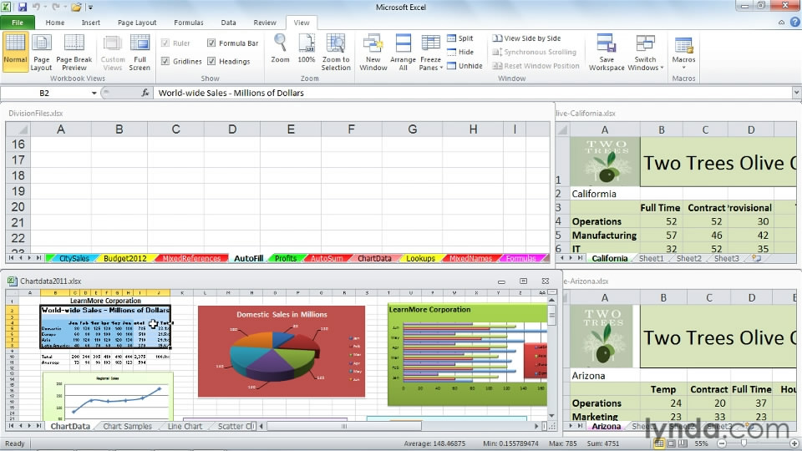This screenshot has width=802, height=451.
Task: Click Save Workspace
Action: [607, 52]
